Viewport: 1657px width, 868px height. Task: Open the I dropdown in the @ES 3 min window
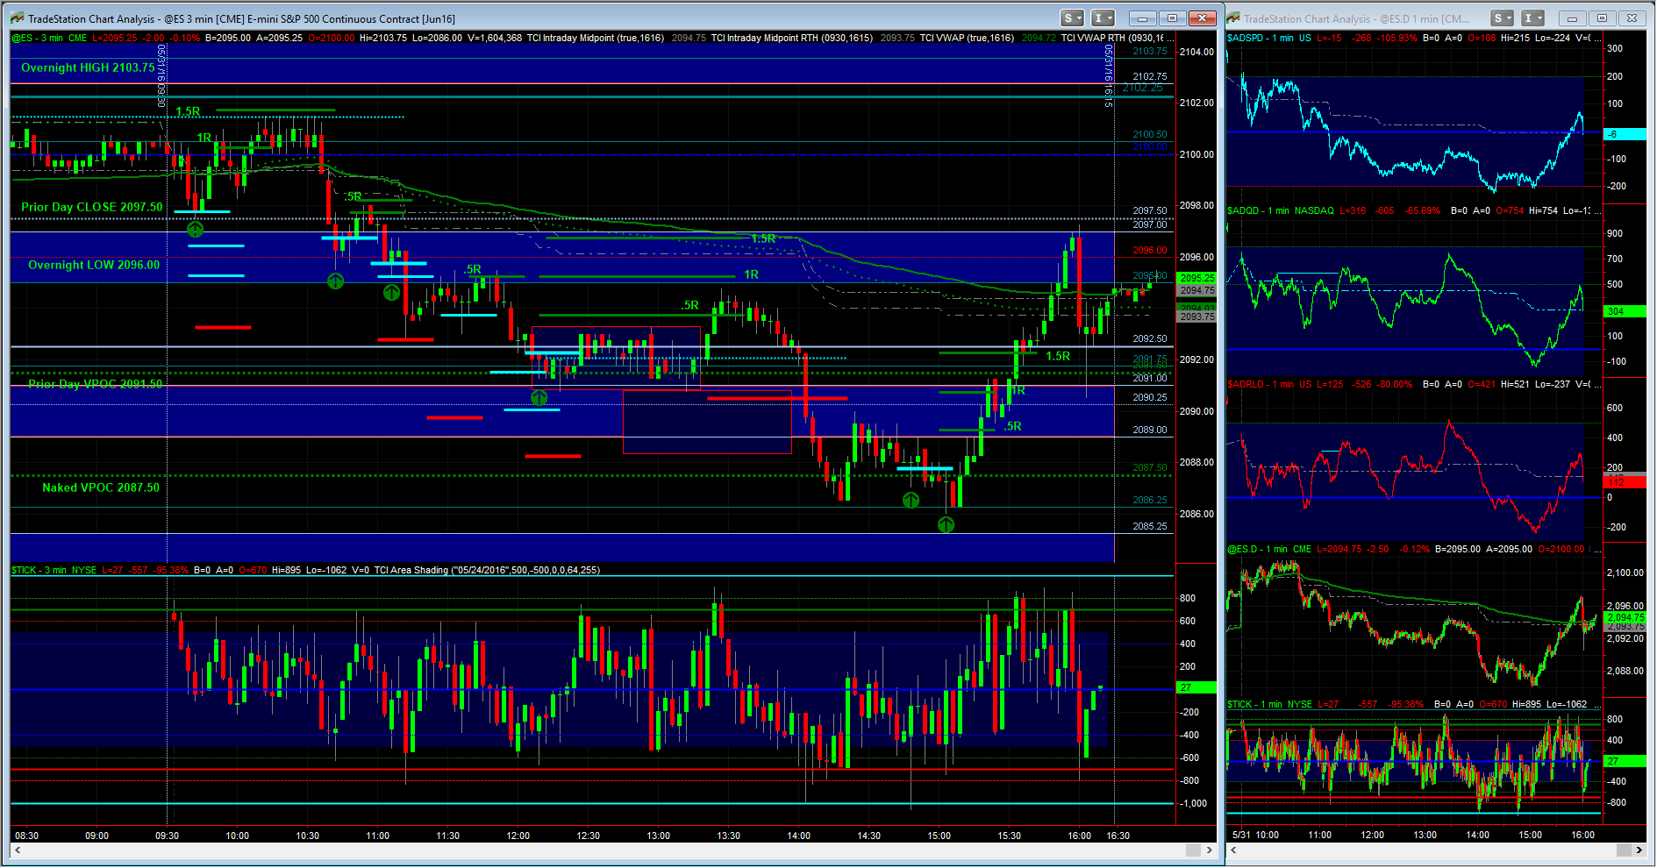pyautogui.click(x=1103, y=18)
